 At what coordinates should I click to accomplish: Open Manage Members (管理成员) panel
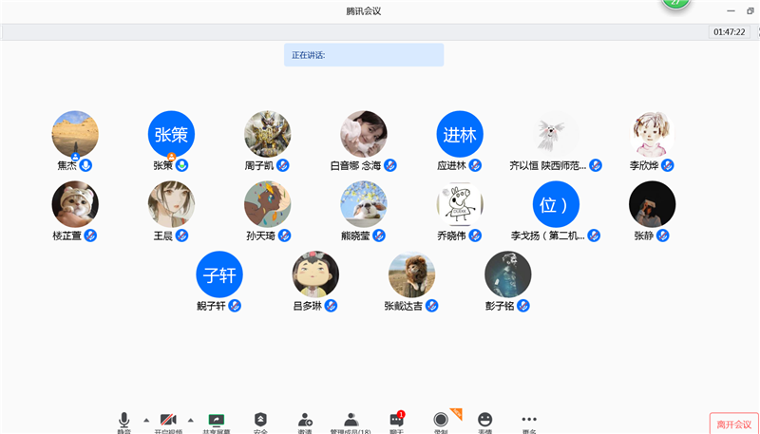point(351,421)
